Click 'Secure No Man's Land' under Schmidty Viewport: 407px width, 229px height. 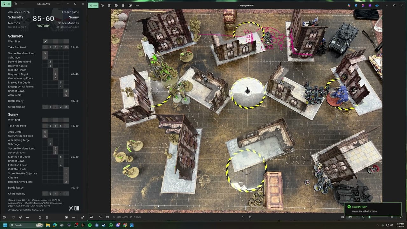[22, 53]
